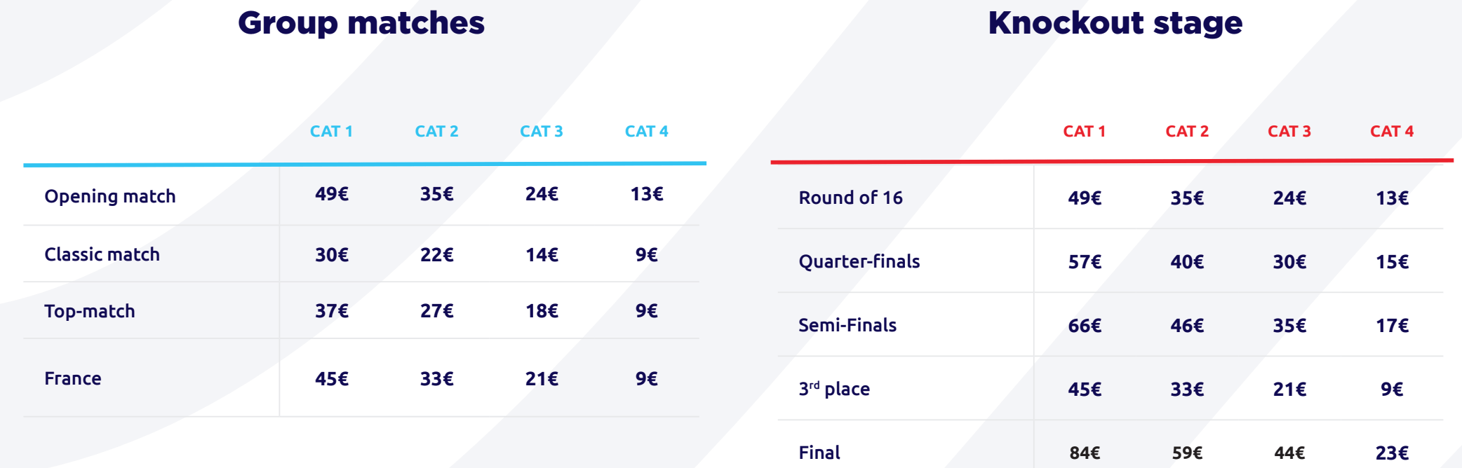
Task: Click the blue CAT 1 column header
Action: click(x=331, y=132)
